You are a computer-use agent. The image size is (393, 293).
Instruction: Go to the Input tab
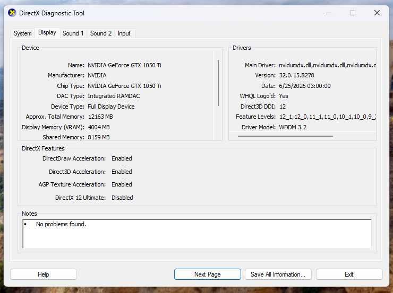point(124,33)
